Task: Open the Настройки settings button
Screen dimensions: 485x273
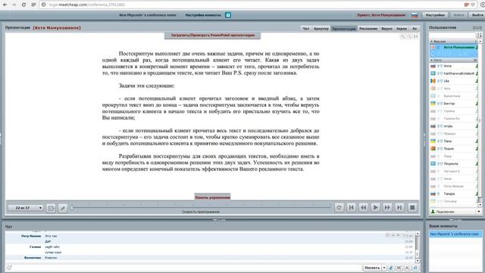Action: (x=435, y=15)
